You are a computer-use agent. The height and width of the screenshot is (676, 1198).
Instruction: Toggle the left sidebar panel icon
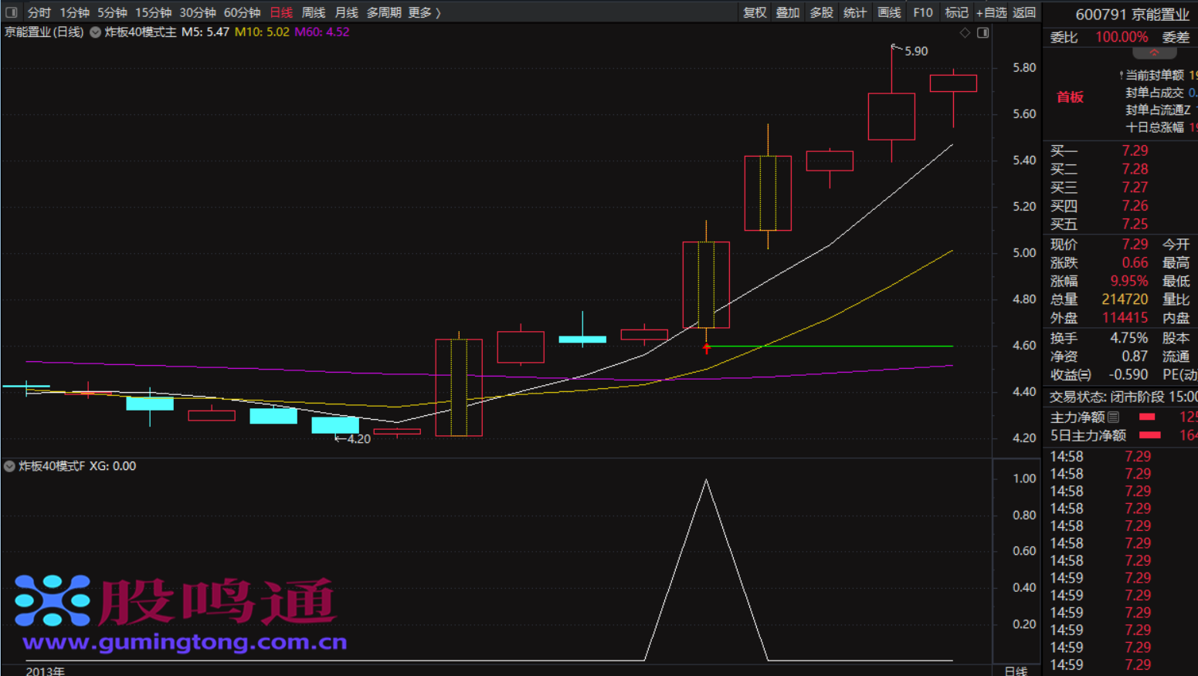pyautogui.click(x=12, y=12)
